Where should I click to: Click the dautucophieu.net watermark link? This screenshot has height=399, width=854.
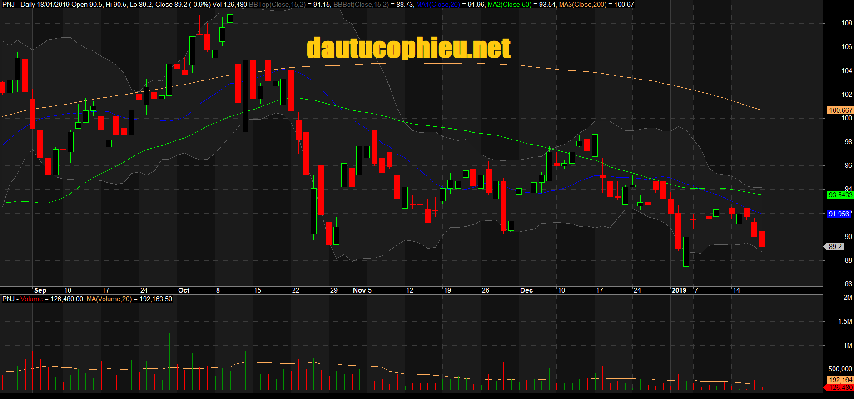408,48
